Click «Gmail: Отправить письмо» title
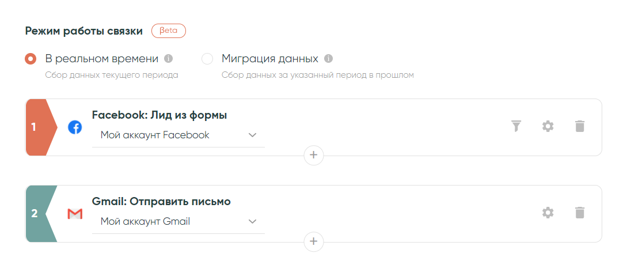The image size is (627, 261). coord(161,202)
